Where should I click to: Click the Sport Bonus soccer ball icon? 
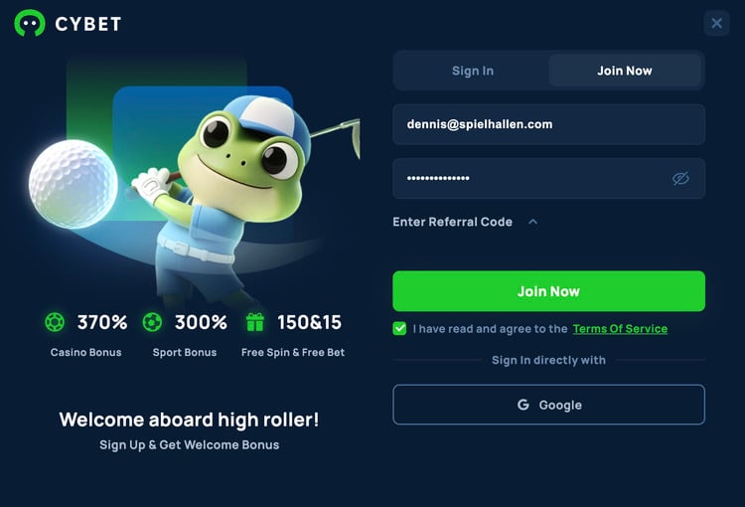pyautogui.click(x=152, y=322)
